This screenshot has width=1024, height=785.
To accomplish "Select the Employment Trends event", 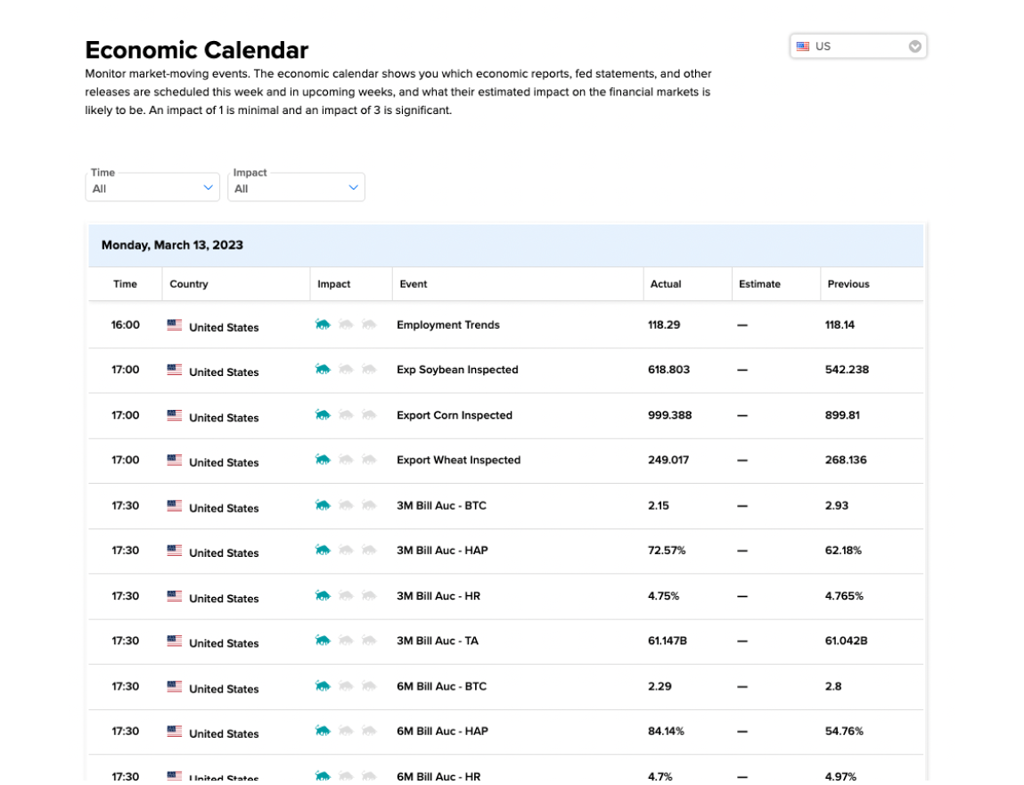I will (448, 324).
